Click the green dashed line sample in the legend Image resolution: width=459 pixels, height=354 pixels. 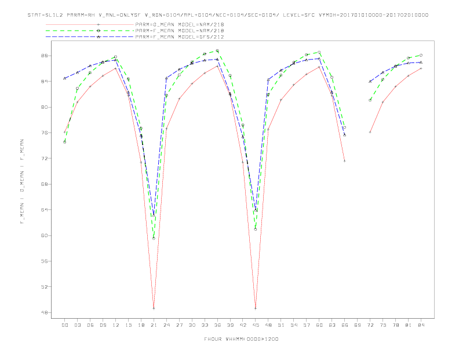tap(90, 31)
